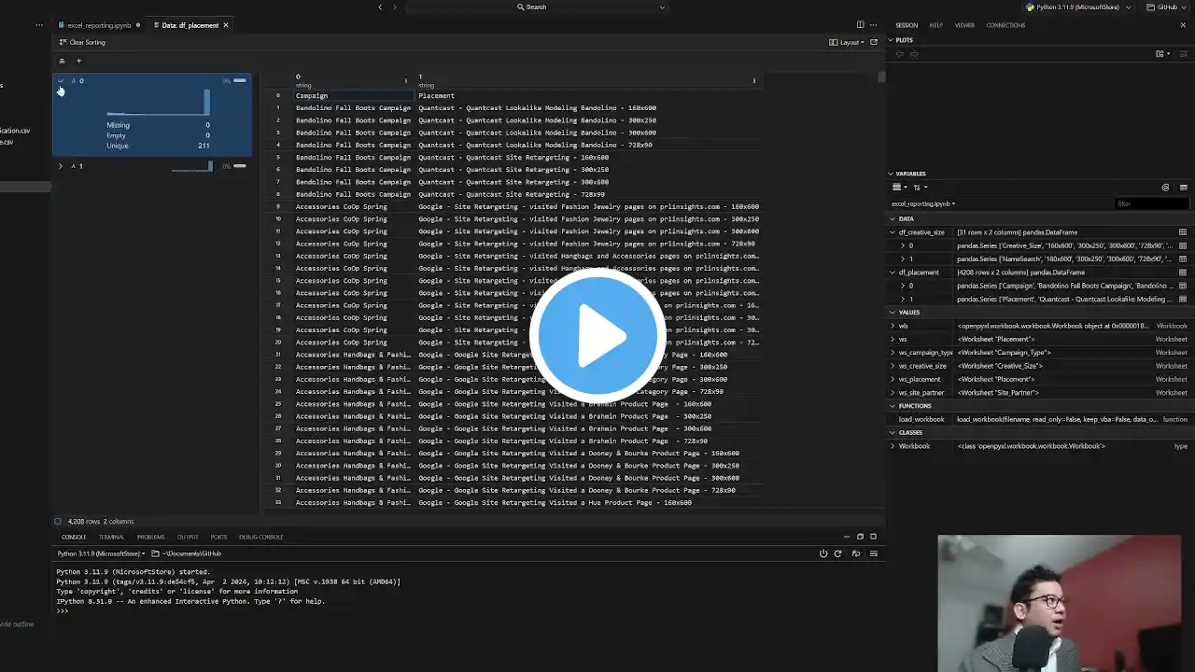Open column 1 header menu
This screenshot has height=672, width=1195.
tap(754, 81)
